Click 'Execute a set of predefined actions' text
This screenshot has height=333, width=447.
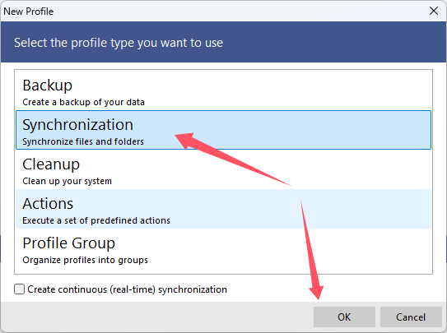tap(96, 220)
